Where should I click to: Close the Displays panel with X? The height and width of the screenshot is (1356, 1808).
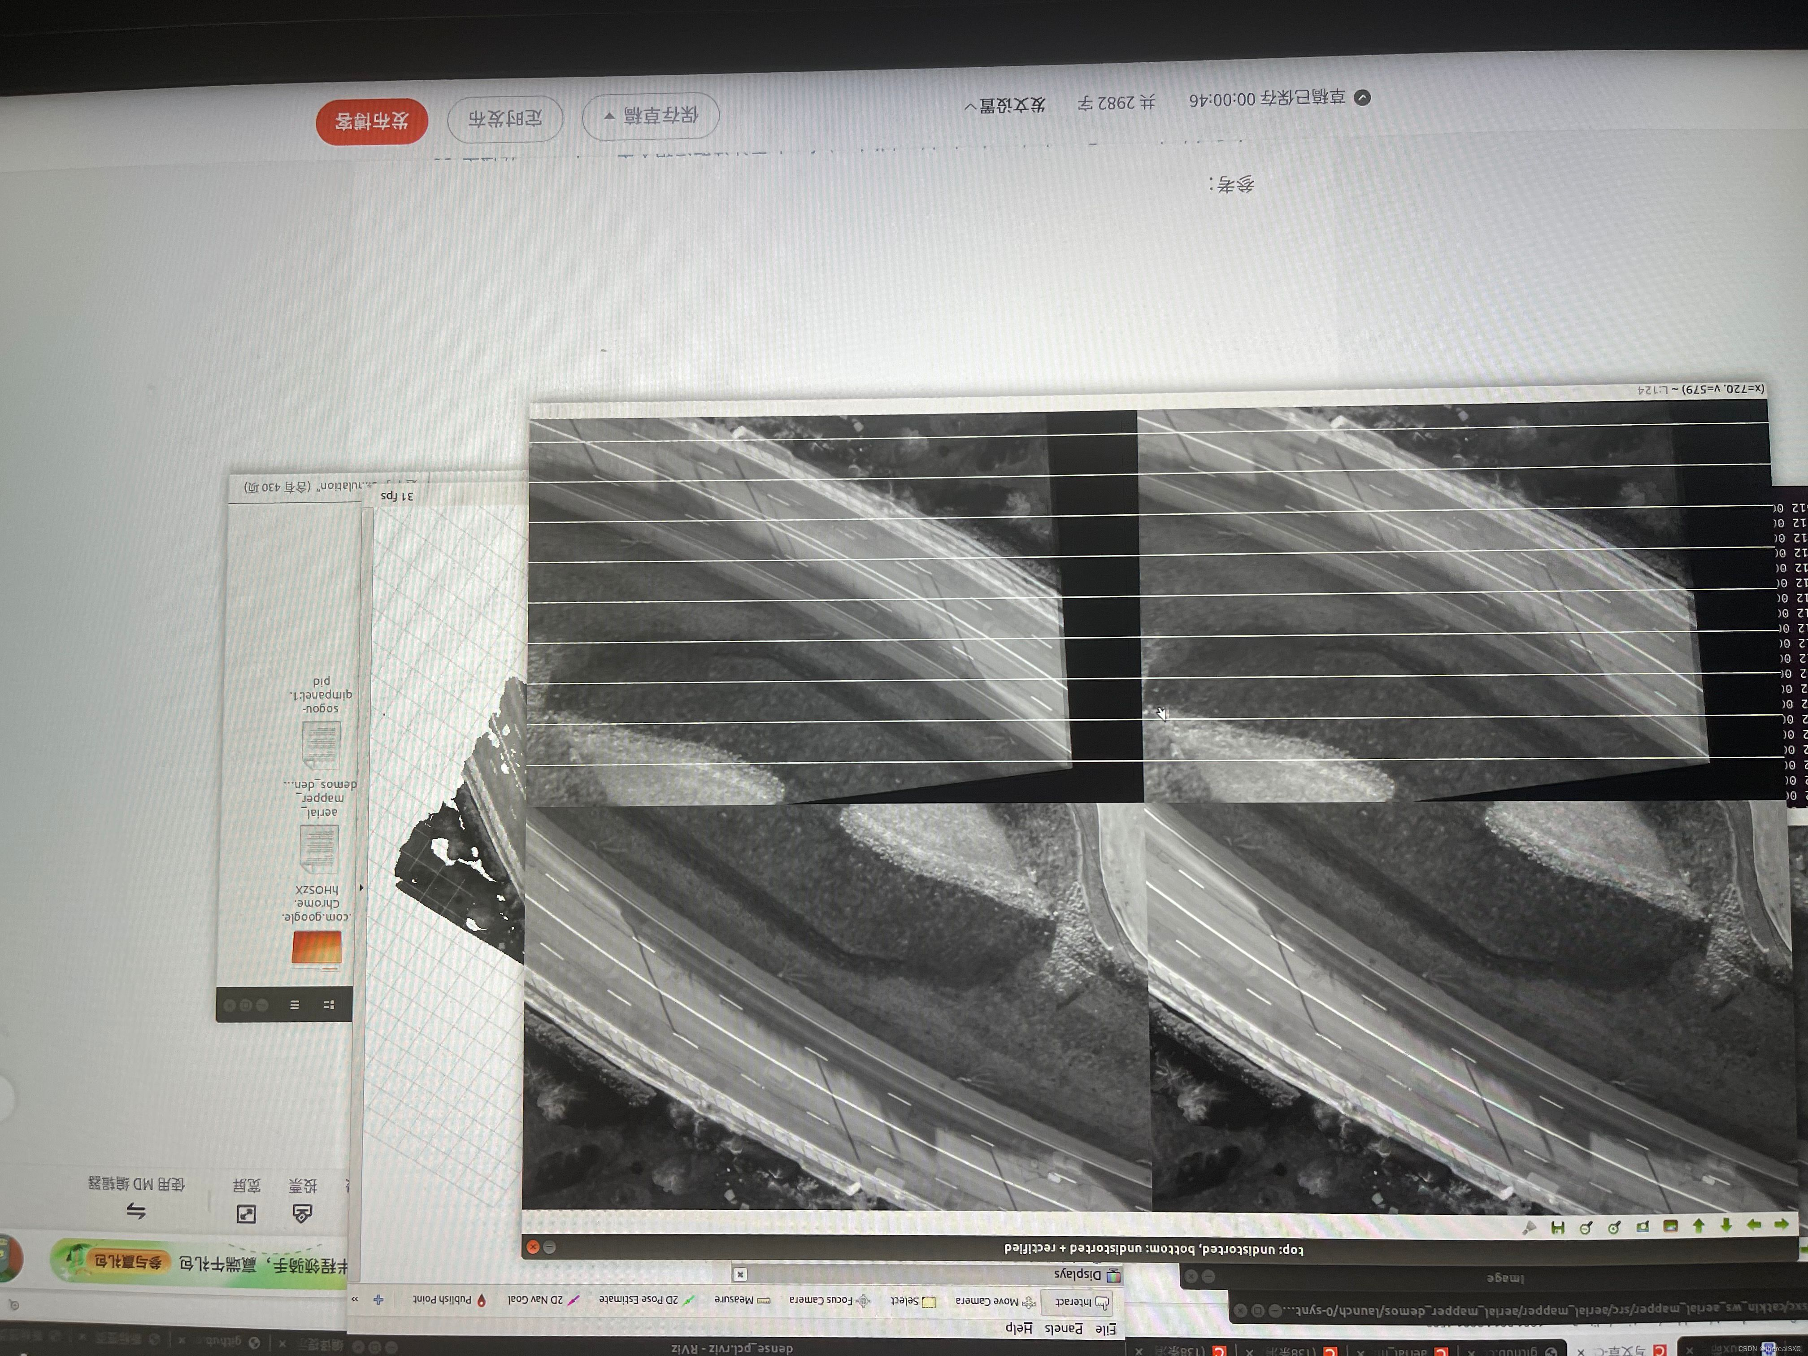[740, 1273]
